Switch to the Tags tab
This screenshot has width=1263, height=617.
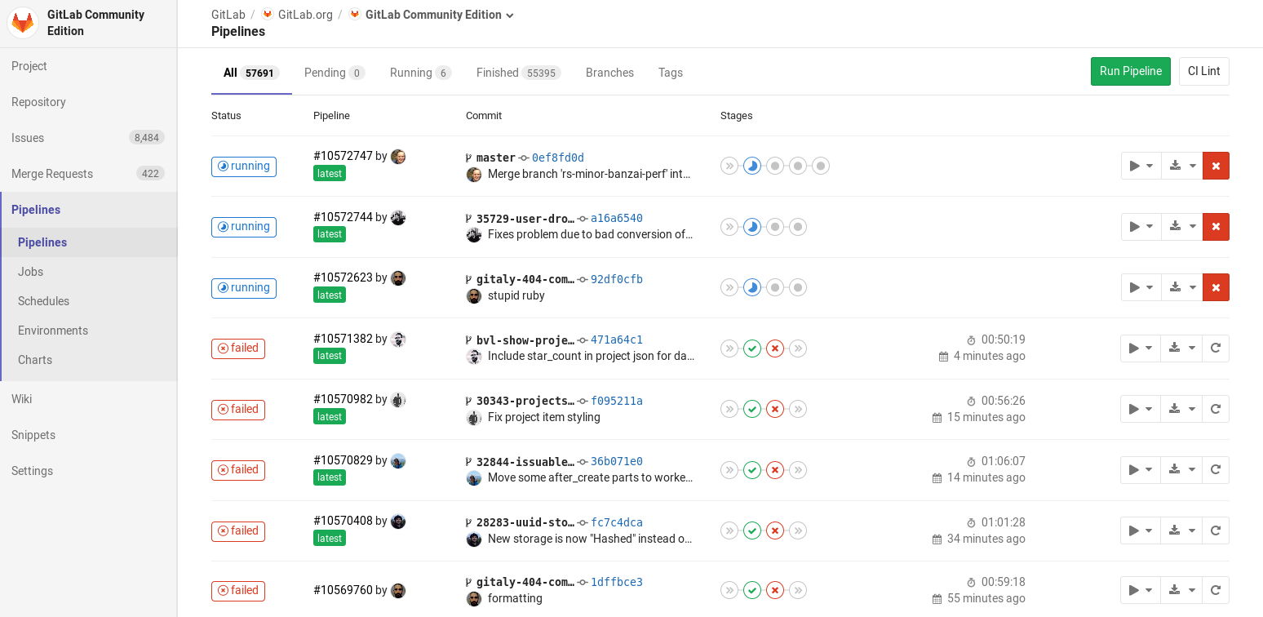(671, 73)
